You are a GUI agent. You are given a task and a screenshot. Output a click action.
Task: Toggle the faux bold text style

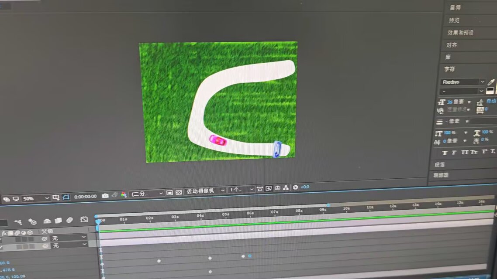point(445,153)
